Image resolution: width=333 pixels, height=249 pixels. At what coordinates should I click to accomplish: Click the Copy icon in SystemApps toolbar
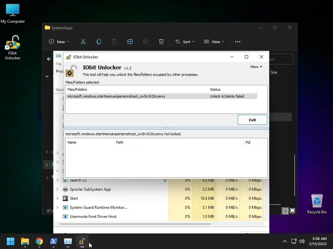[x=99, y=42]
